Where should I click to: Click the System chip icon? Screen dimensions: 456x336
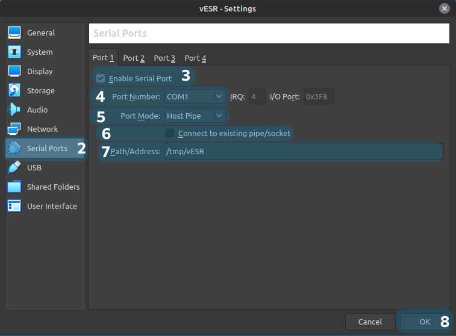point(14,52)
